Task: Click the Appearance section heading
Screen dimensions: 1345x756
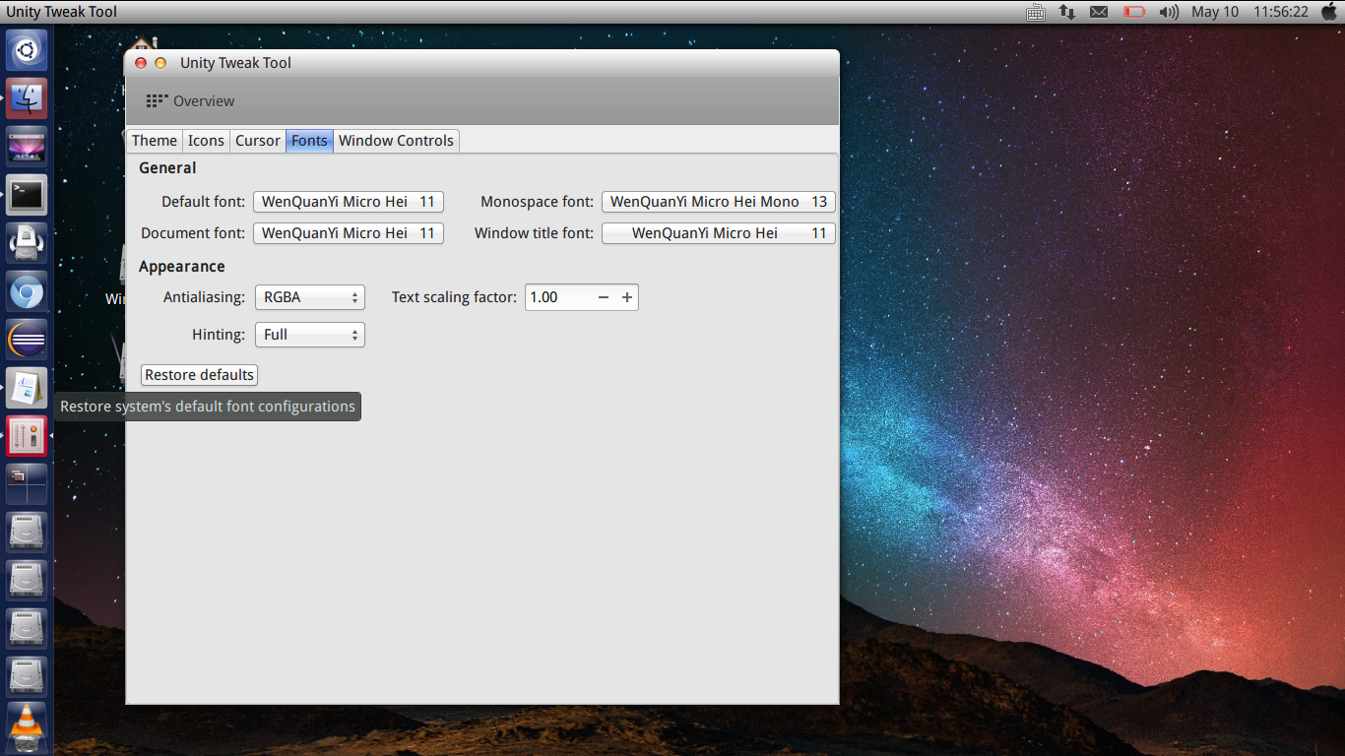Action: point(182,267)
